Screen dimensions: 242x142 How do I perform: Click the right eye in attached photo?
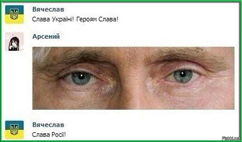coord(183,76)
